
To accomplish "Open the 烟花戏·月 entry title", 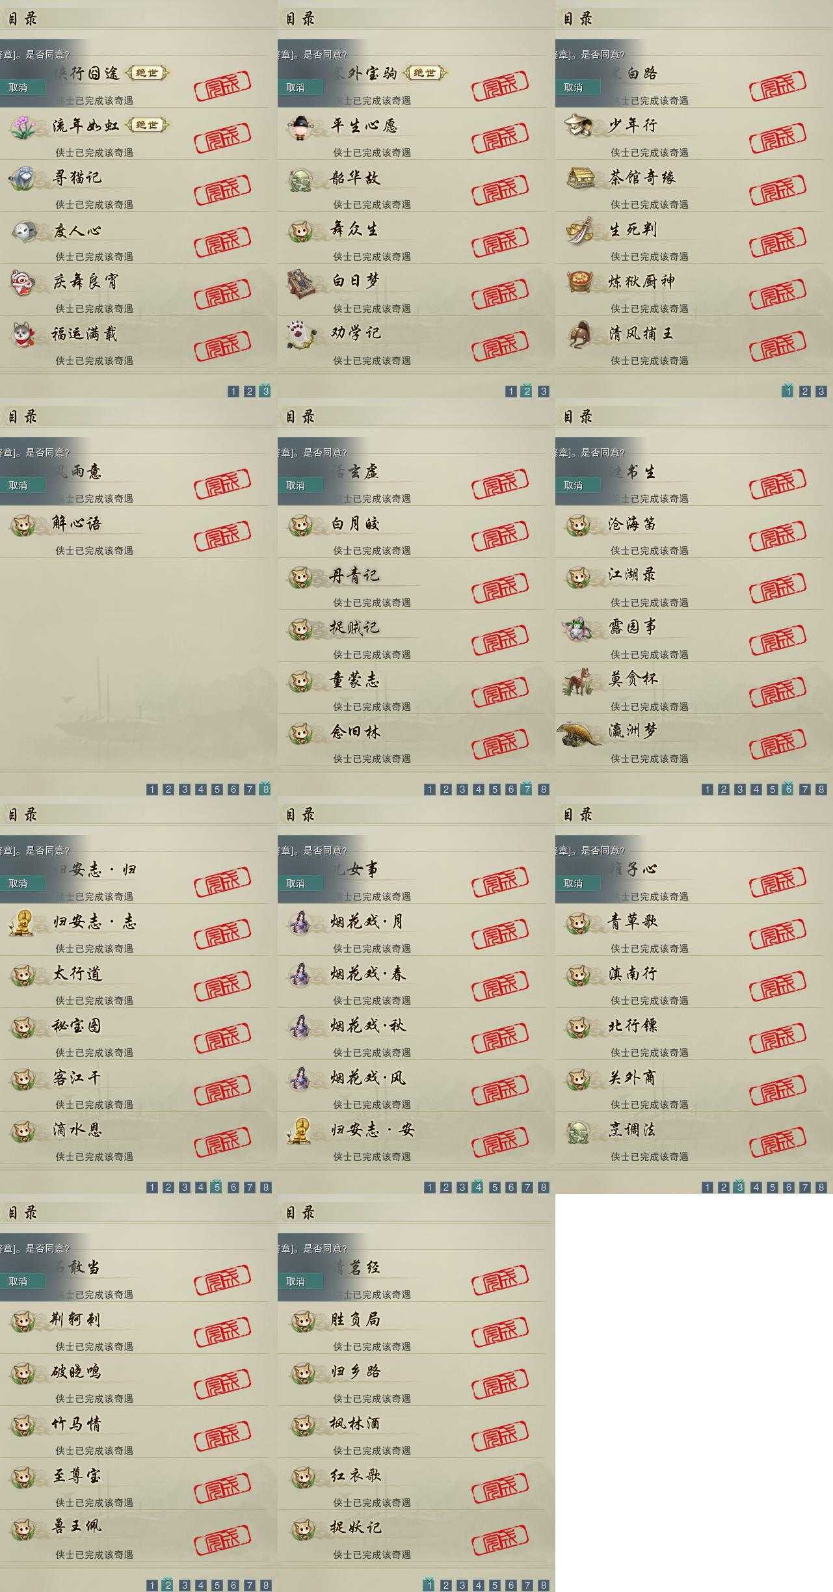I will click(368, 922).
